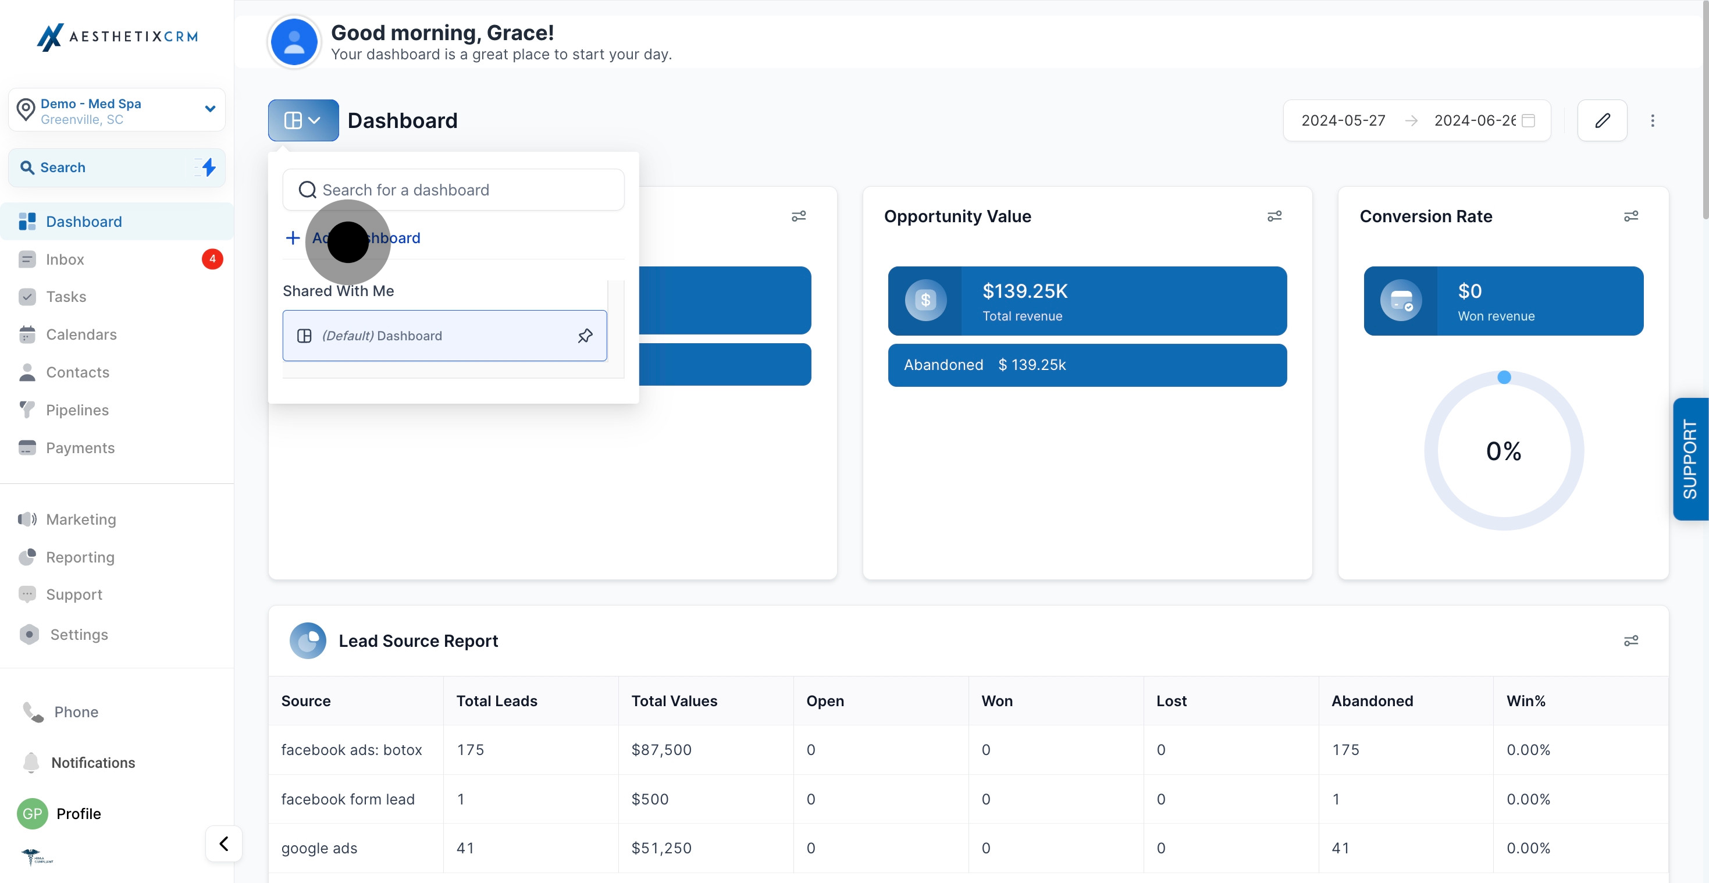Open the dashboard switcher dropdown
Viewport: 1709px width, 883px height.
click(302, 120)
